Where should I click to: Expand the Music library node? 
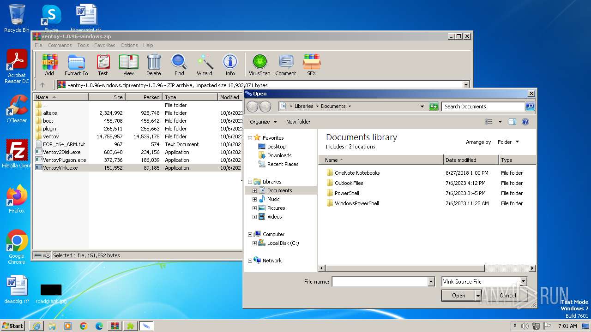tap(254, 199)
